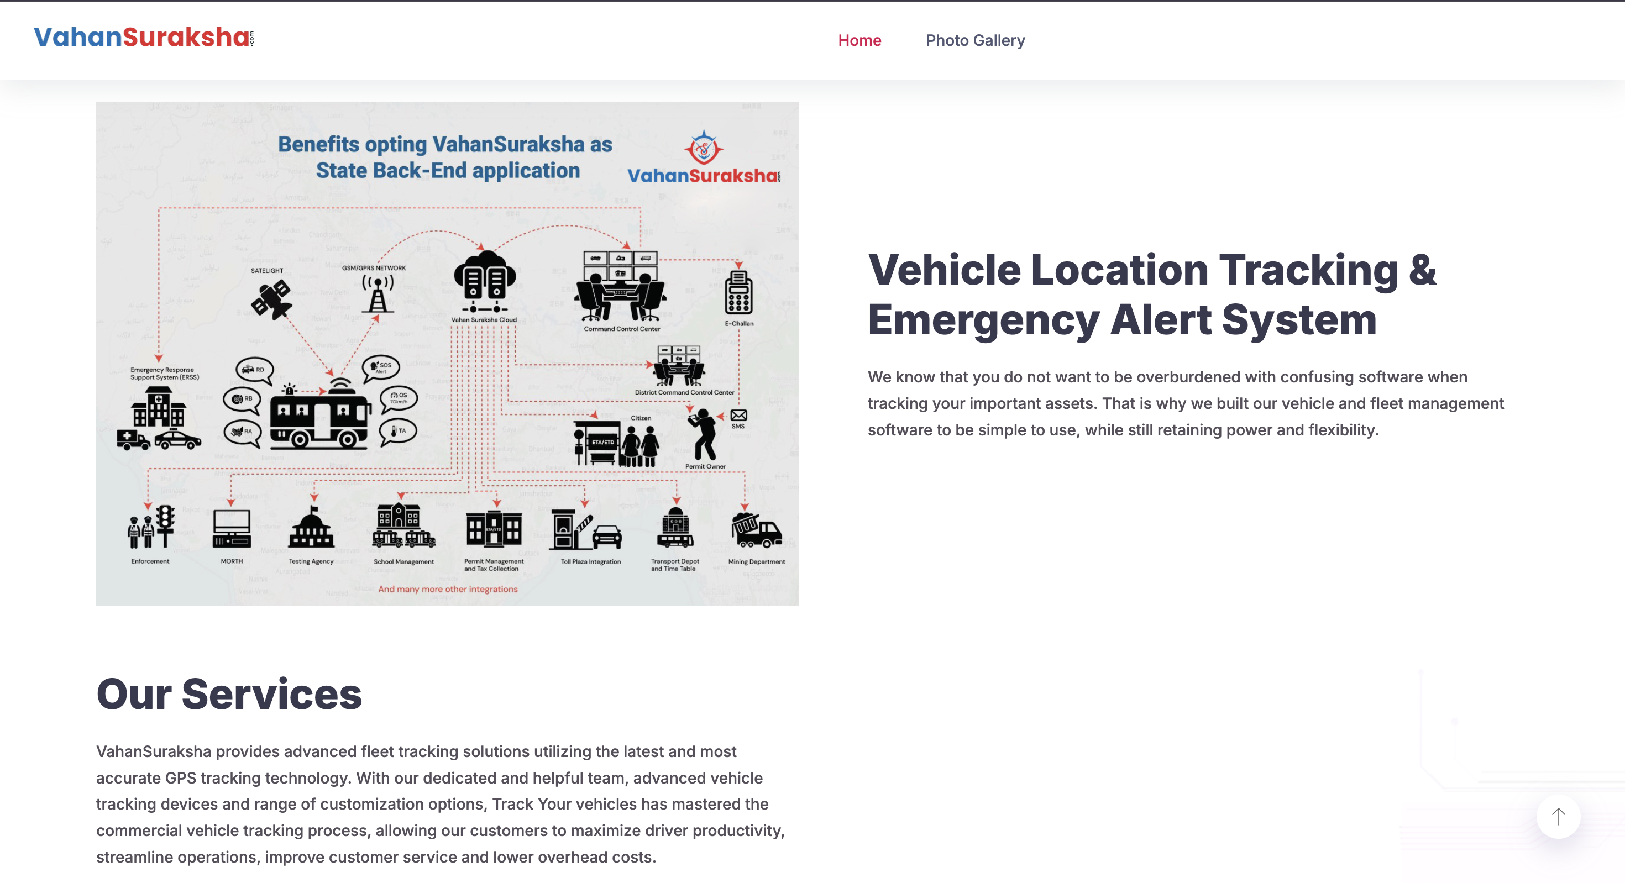Click the Enforcement police and traffic light icon
Image resolution: width=1625 pixels, height=883 pixels.
[151, 527]
